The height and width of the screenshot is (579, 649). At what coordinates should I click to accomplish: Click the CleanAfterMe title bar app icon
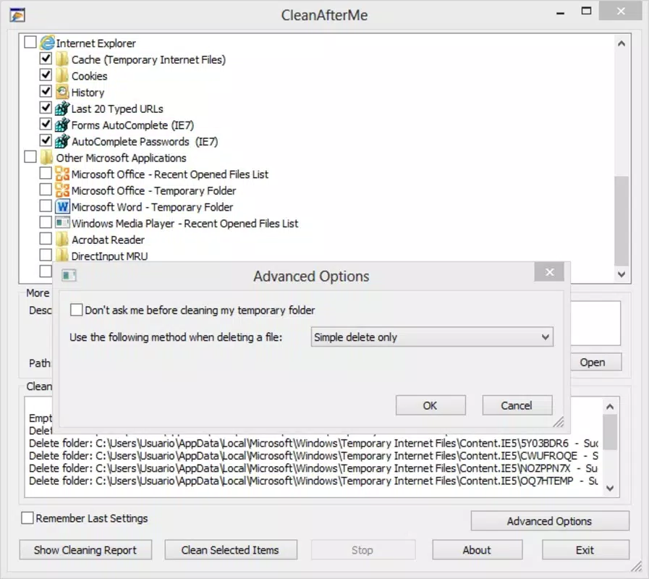[x=17, y=15]
